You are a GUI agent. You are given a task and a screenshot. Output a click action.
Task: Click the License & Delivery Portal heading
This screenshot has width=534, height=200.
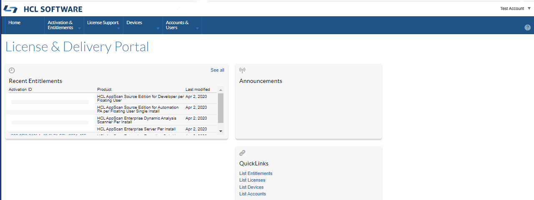[x=77, y=47]
